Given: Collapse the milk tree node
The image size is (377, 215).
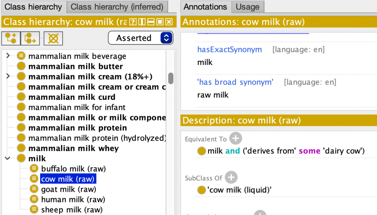Looking at the screenshot, I should click(x=8, y=158).
